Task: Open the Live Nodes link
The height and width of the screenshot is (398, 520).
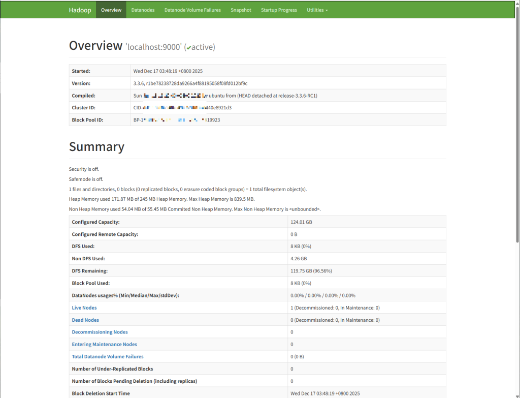Action: [84, 308]
